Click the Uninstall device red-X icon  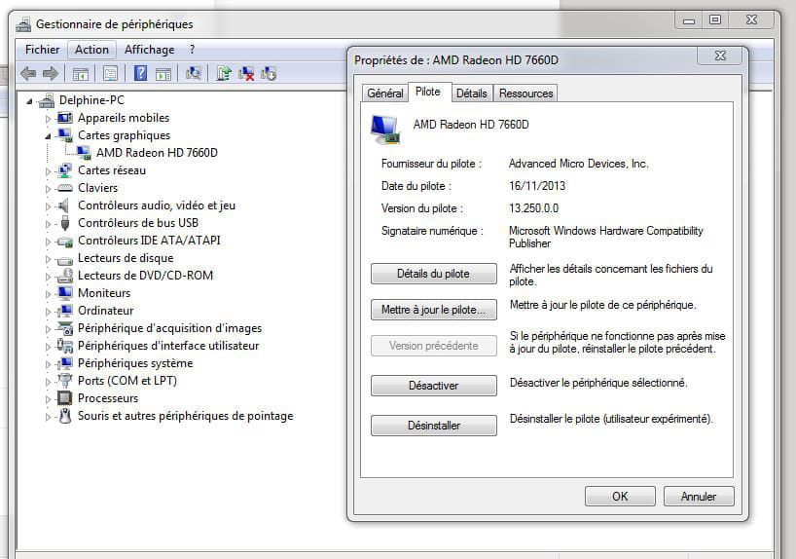pyautogui.click(x=246, y=73)
